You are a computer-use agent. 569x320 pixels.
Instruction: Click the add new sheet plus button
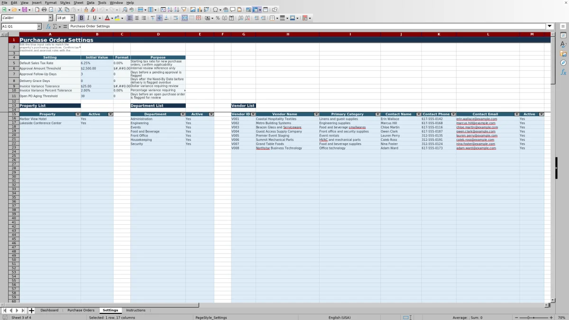[32, 311]
